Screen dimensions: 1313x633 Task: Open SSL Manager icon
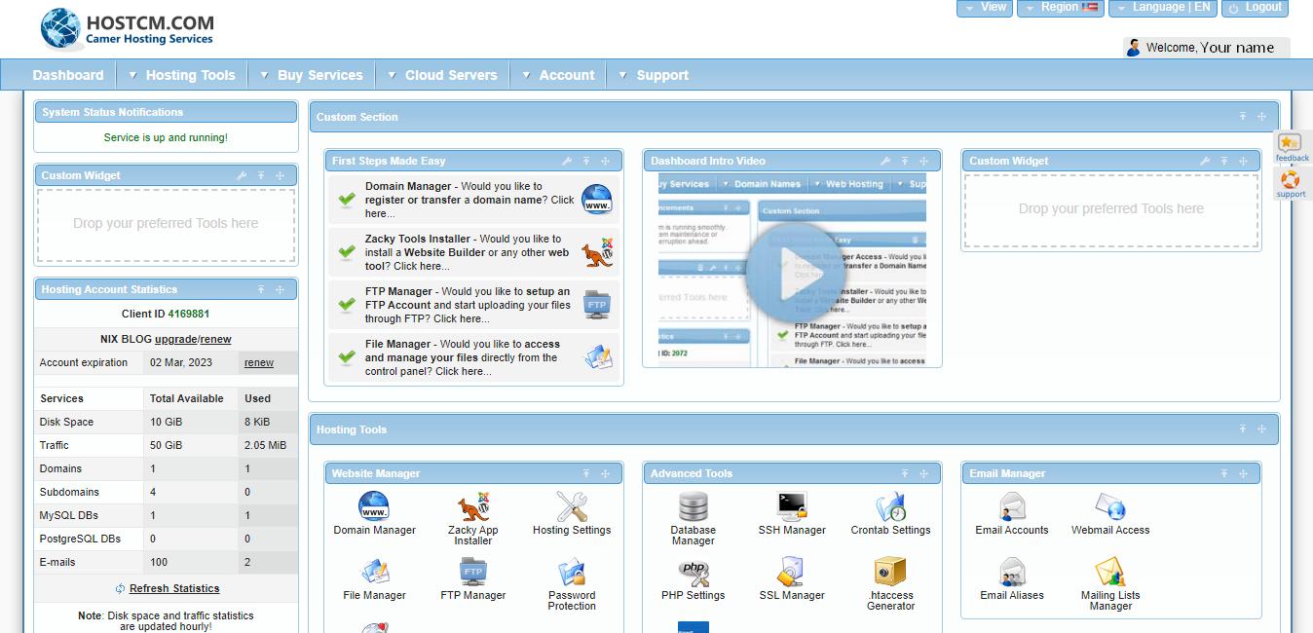pyautogui.click(x=792, y=572)
